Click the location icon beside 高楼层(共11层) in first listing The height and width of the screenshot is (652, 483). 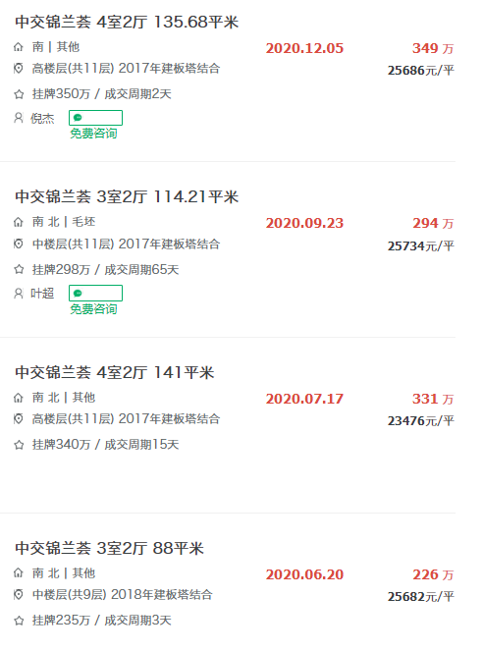[19, 68]
